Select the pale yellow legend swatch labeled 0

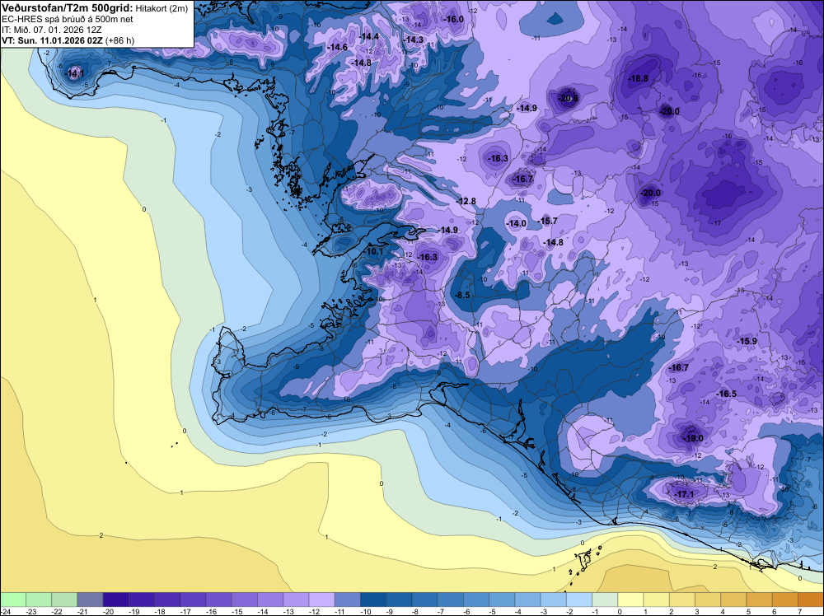pyautogui.click(x=630, y=600)
